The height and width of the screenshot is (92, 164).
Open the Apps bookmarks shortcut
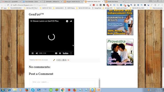(x=4, y=8)
